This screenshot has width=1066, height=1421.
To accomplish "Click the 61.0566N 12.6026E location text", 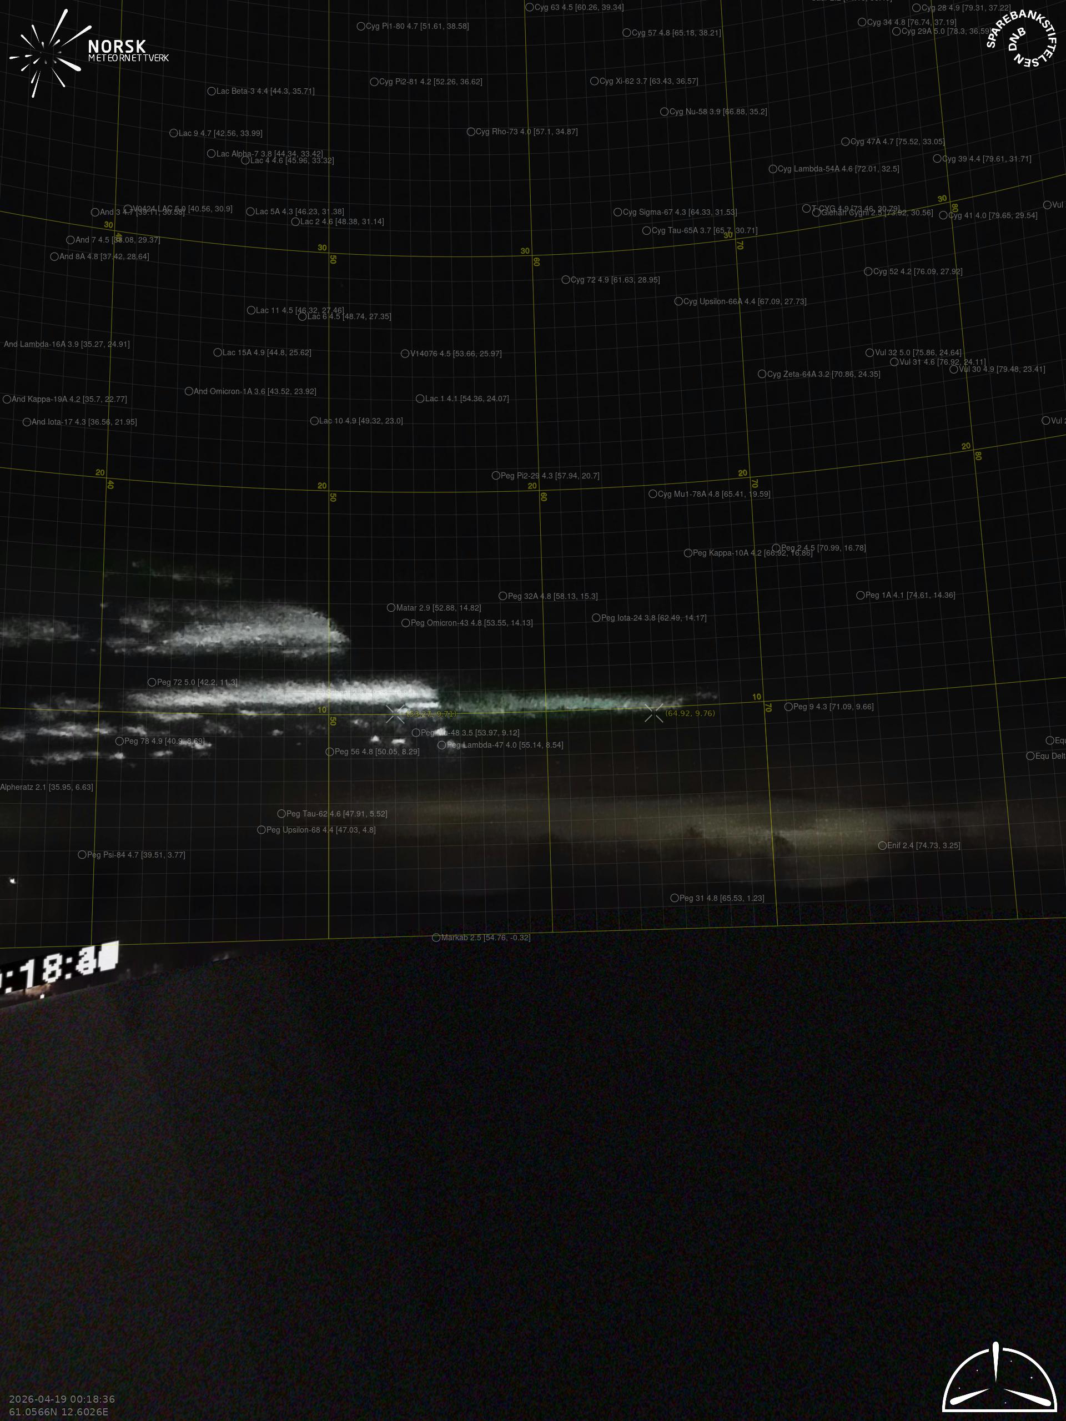I will click(x=58, y=1412).
